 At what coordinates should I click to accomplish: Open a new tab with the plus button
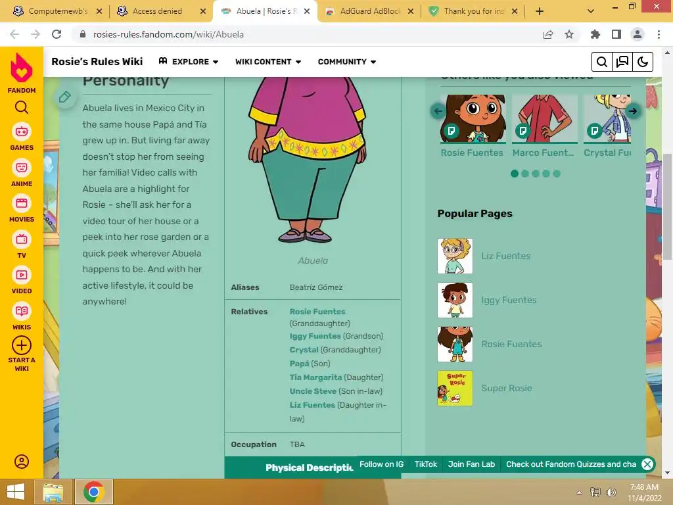tap(540, 11)
